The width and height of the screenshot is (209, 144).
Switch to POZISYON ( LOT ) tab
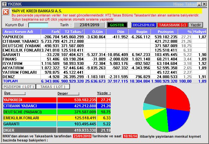click(x=19, y=87)
